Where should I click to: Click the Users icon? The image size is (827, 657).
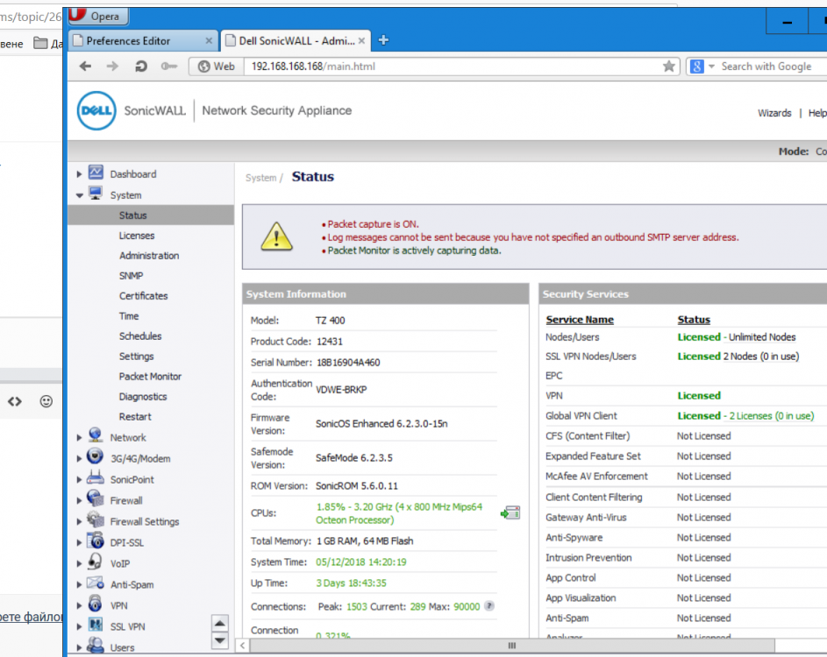pos(96,645)
